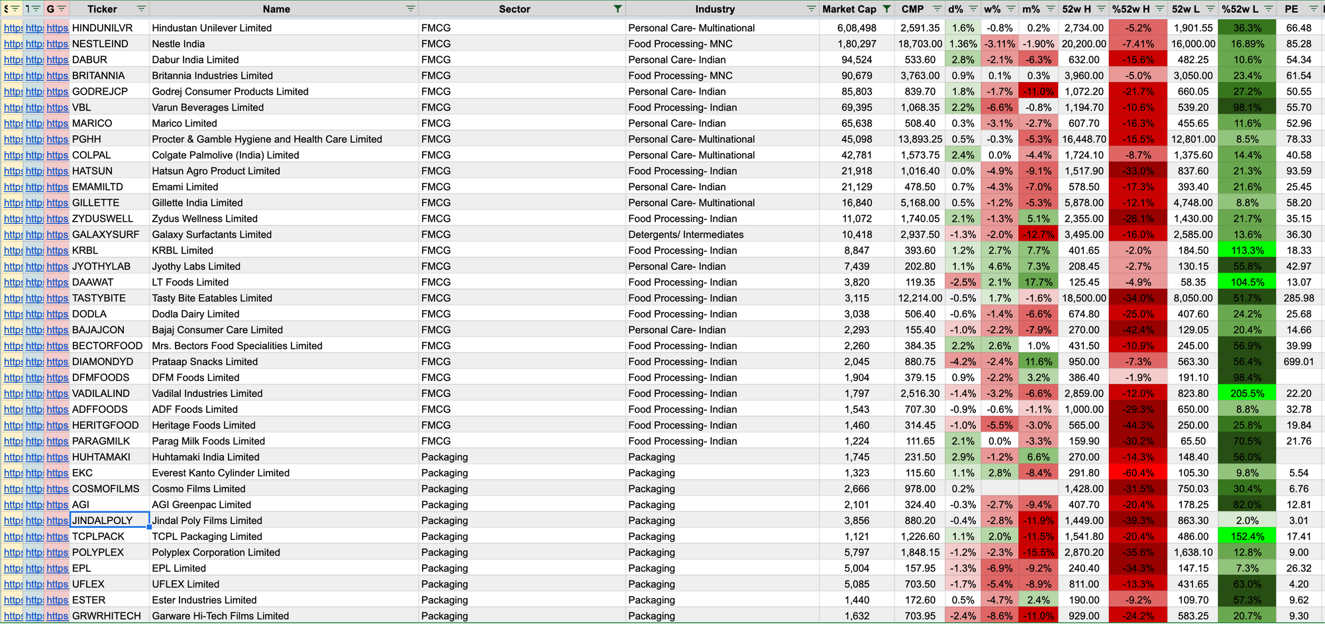The image size is (1325, 624).
Task: Select the Name column header label
Action: click(276, 9)
